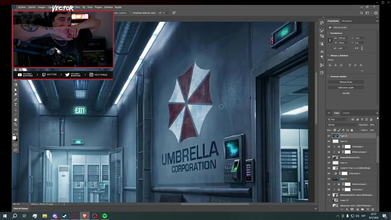Open the rotation angle dropdown

pyautogui.click(x=345, y=48)
